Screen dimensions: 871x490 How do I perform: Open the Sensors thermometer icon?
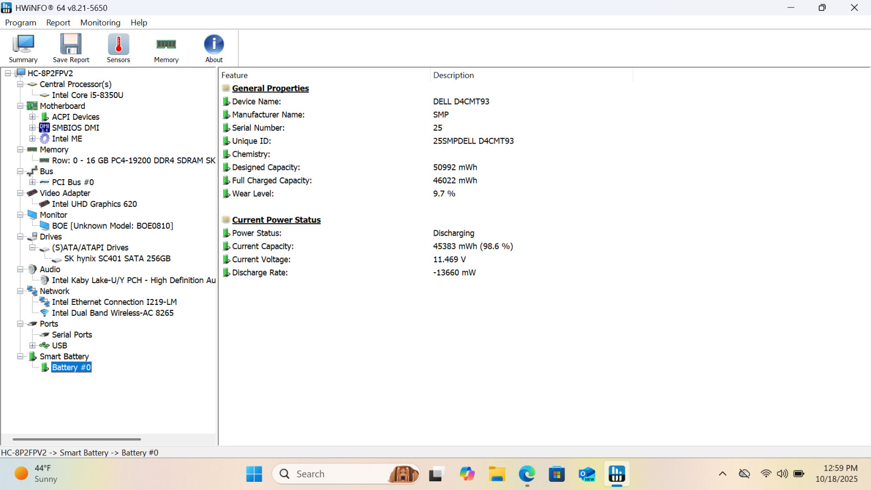tap(118, 48)
